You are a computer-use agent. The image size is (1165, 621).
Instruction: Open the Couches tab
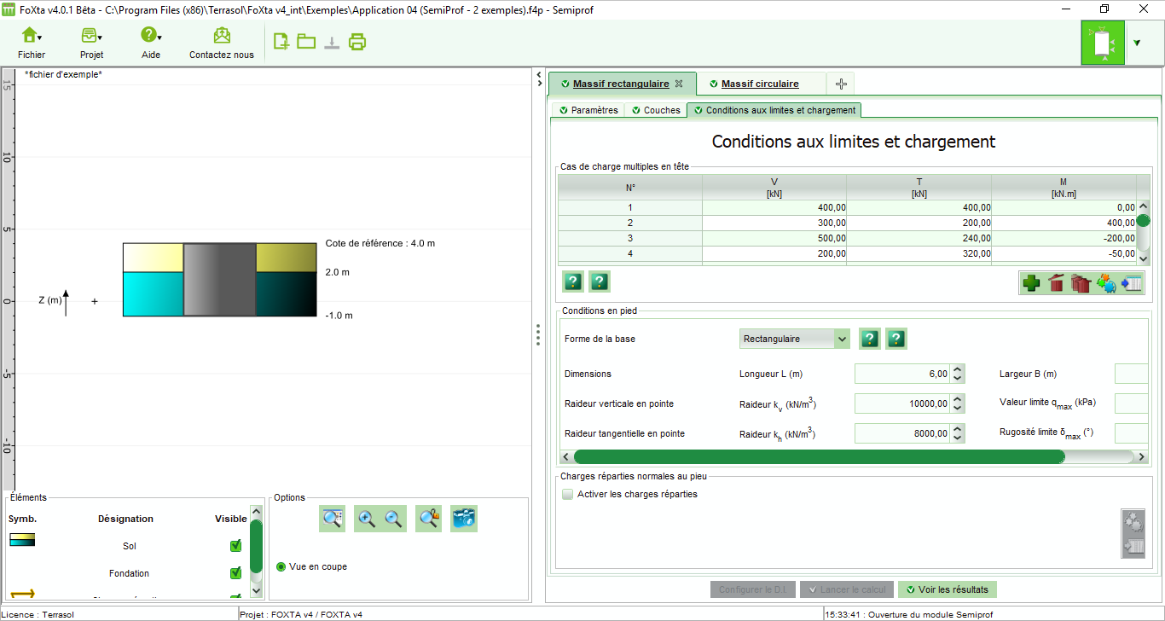pos(655,110)
